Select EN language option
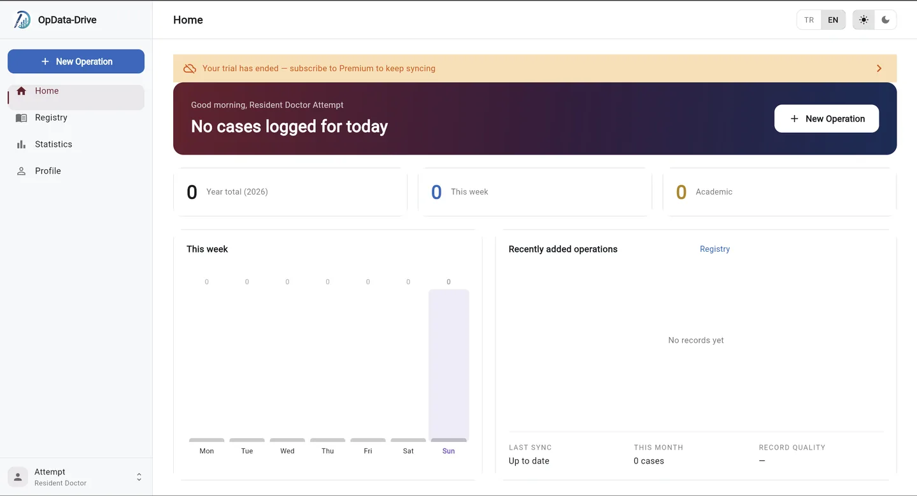 [x=833, y=20]
